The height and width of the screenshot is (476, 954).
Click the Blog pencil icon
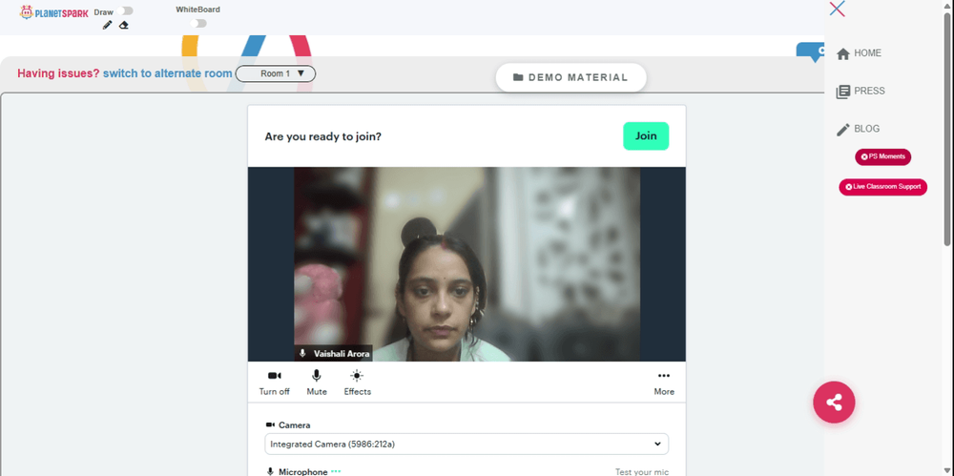(842, 130)
